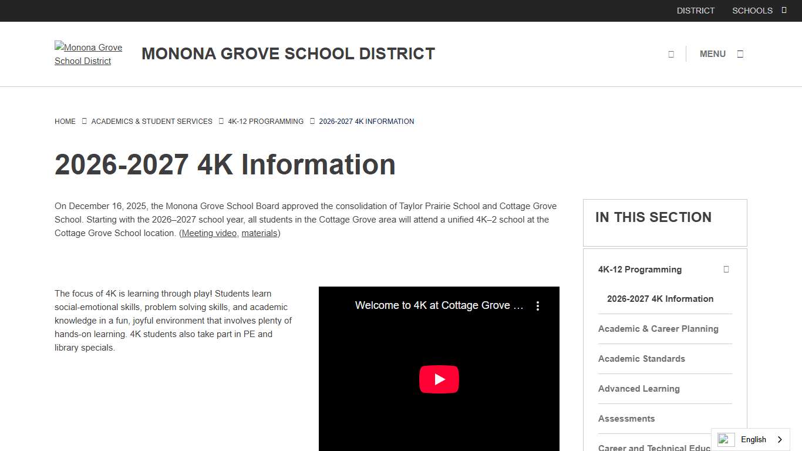Go to HOME via the breadcrumb
The width and height of the screenshot is (802, 451).
pos(65,121)
